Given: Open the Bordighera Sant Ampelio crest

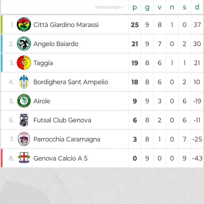Looking at the screenshot, I should click(x=24, y=82).
